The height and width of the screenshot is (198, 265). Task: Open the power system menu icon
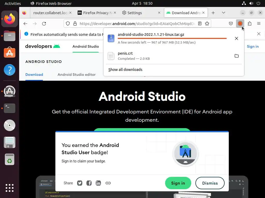point(258,3)
